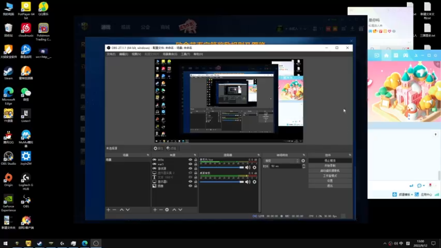Image resolution: width=441 pixels, height=248 pixels.
Task: Open 帮助(H) menu in OBS
Action: [x=198, y=54]
